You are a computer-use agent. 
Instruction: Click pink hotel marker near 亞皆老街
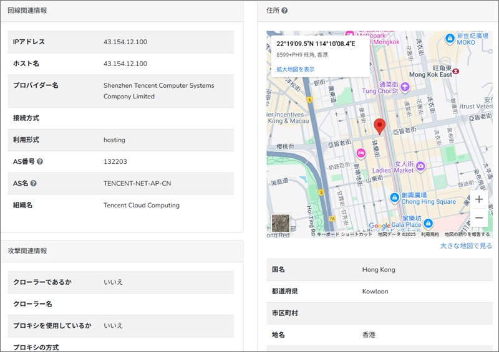(361, 154)
